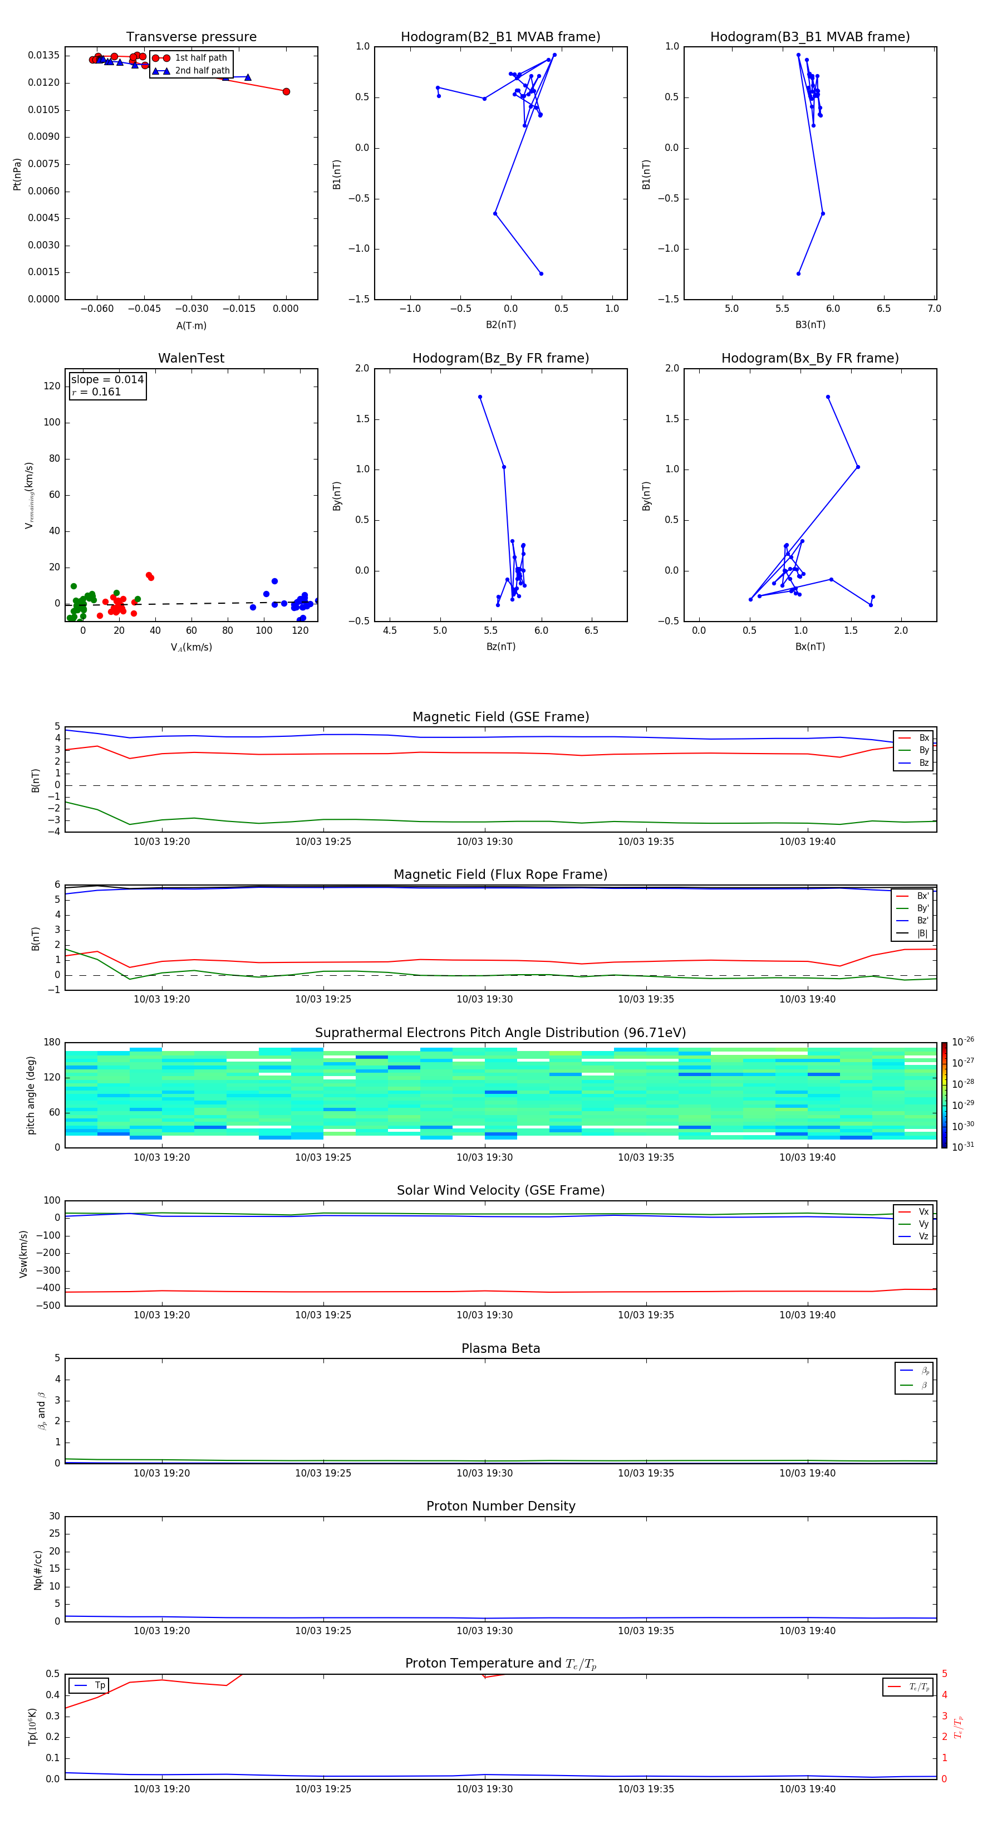Click the 'Magnetic Field (GSE Frame)' title
This screenshot has height=1838, width=1002.
tap(500, 716)
